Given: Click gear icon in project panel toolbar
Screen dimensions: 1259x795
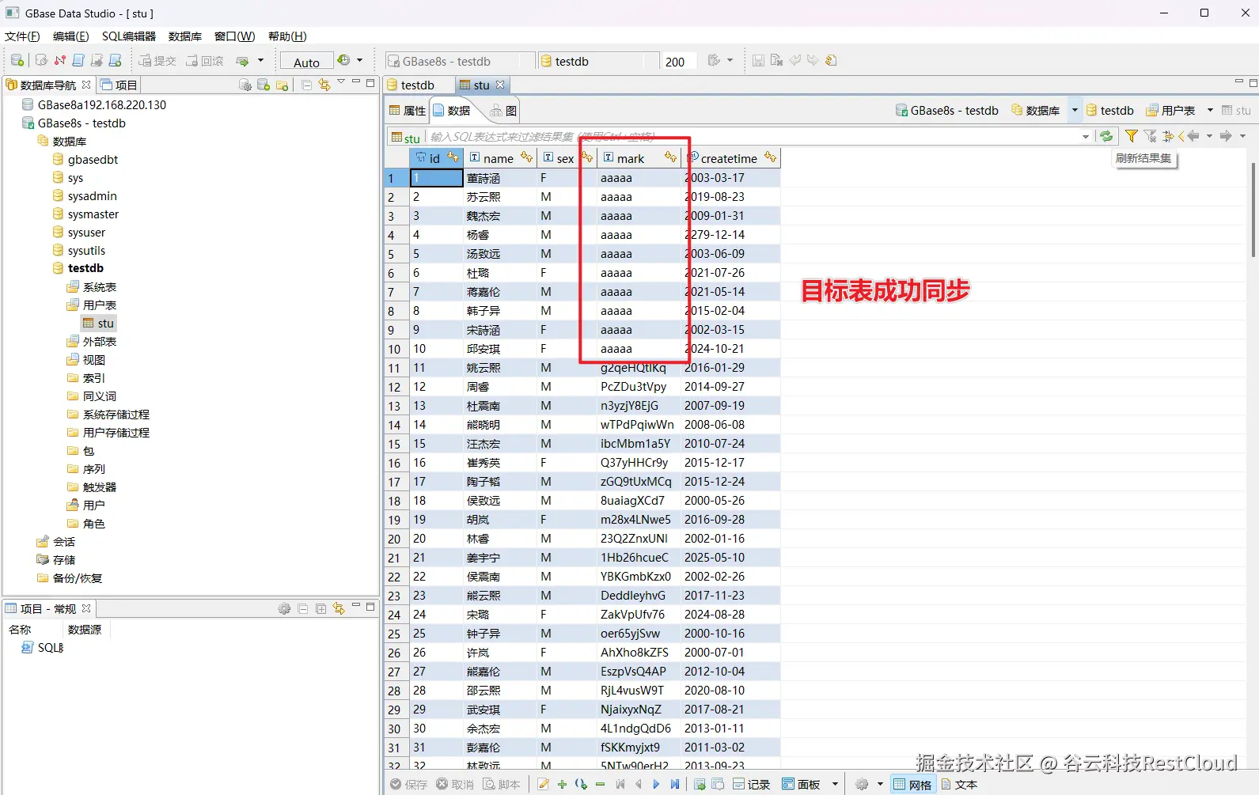Looking at the screenshot, I should click(284, 608).
